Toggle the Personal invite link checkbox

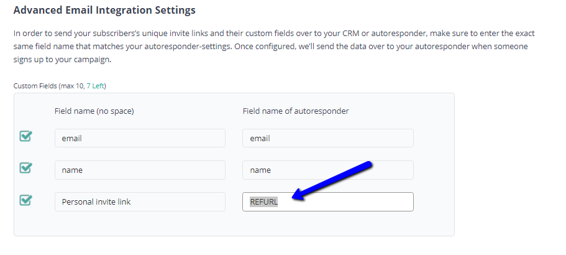26,200
